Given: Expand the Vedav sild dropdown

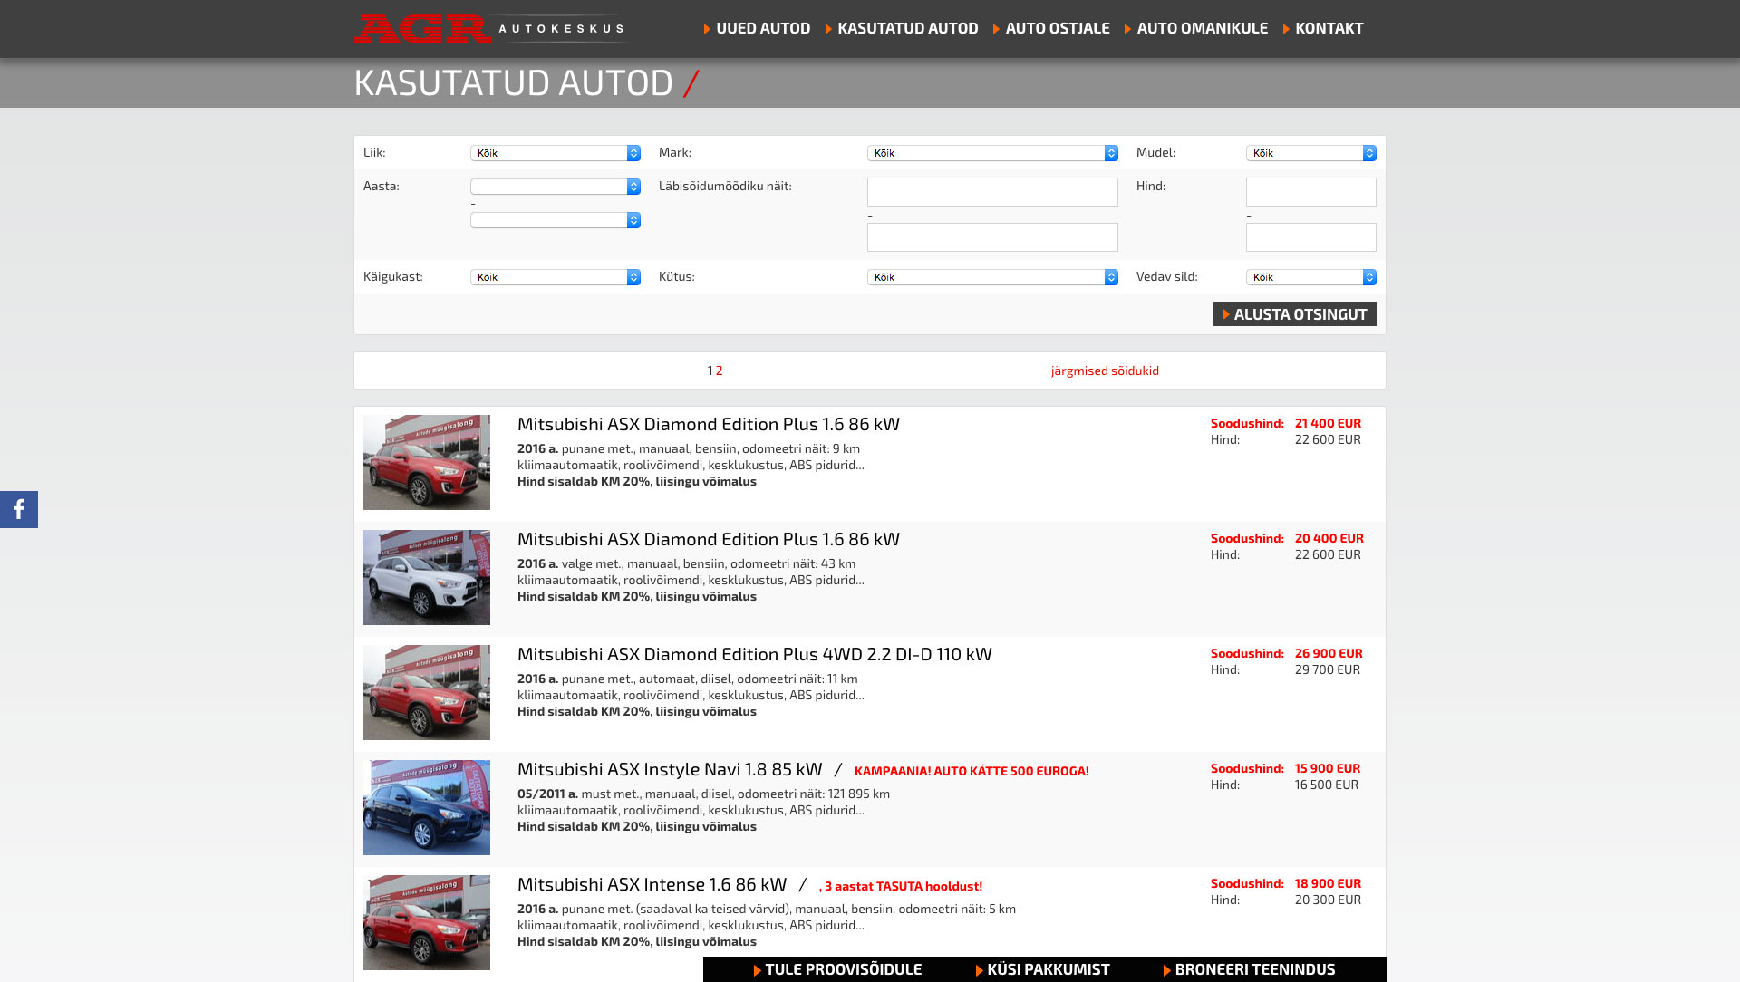Looking at the screenshot, I should [x=1311, y=277].
